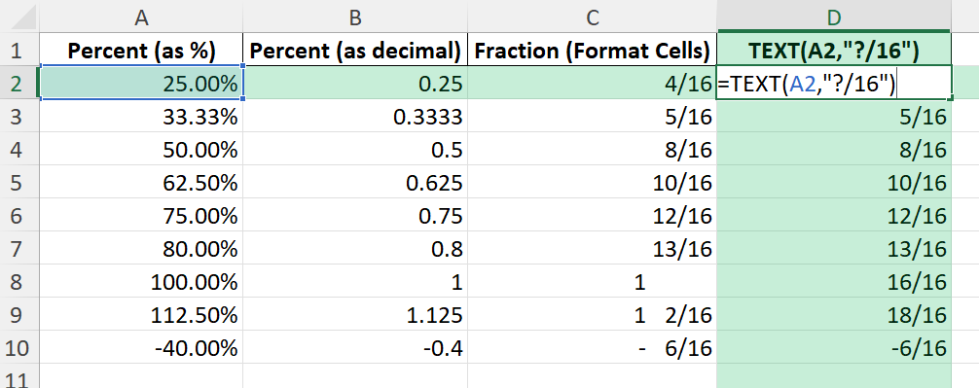Click cell D4 showing 8/16
This screenshot has height=388, width=979.
tap(834, 149)
